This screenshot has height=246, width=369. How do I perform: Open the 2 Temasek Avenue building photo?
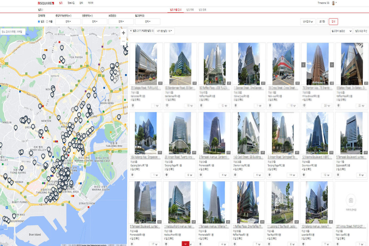[214, 133]
